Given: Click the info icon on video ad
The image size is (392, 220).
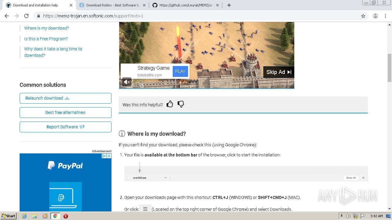Looking at the screenshot, I should point(142,86).
